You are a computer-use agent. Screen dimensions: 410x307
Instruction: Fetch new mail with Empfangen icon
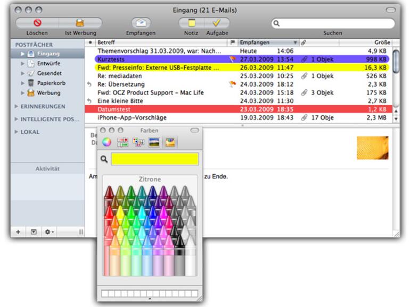coord(141,23)
